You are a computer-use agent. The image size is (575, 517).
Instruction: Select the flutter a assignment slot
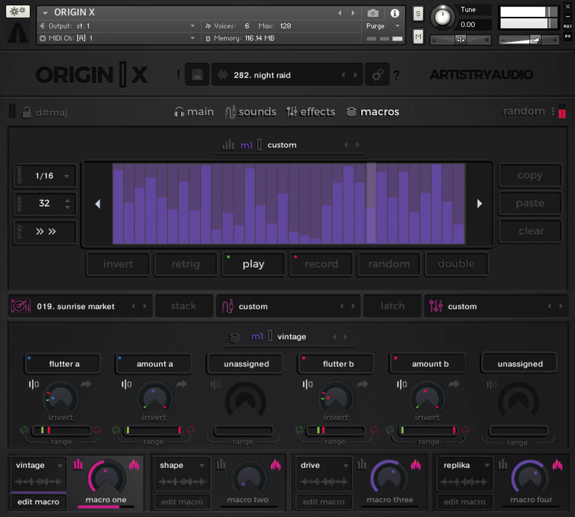[x=63, y=364]
